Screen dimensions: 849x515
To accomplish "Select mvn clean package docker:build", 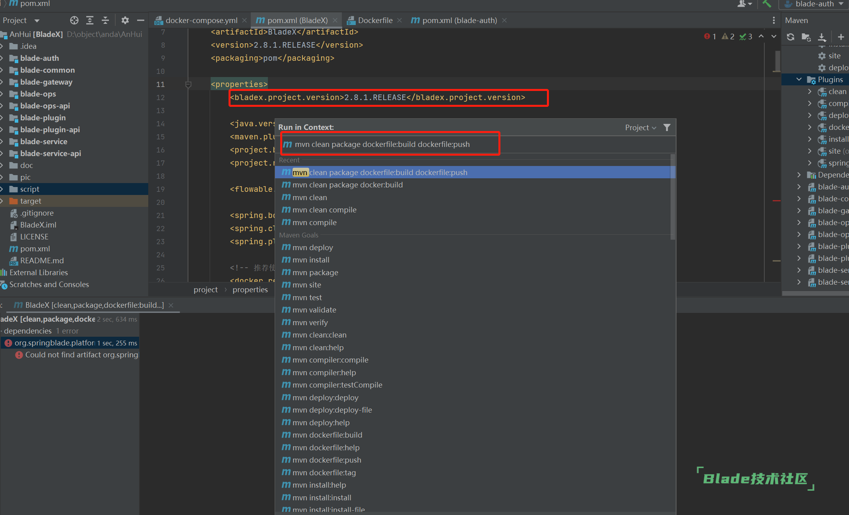I will point(473,185).
